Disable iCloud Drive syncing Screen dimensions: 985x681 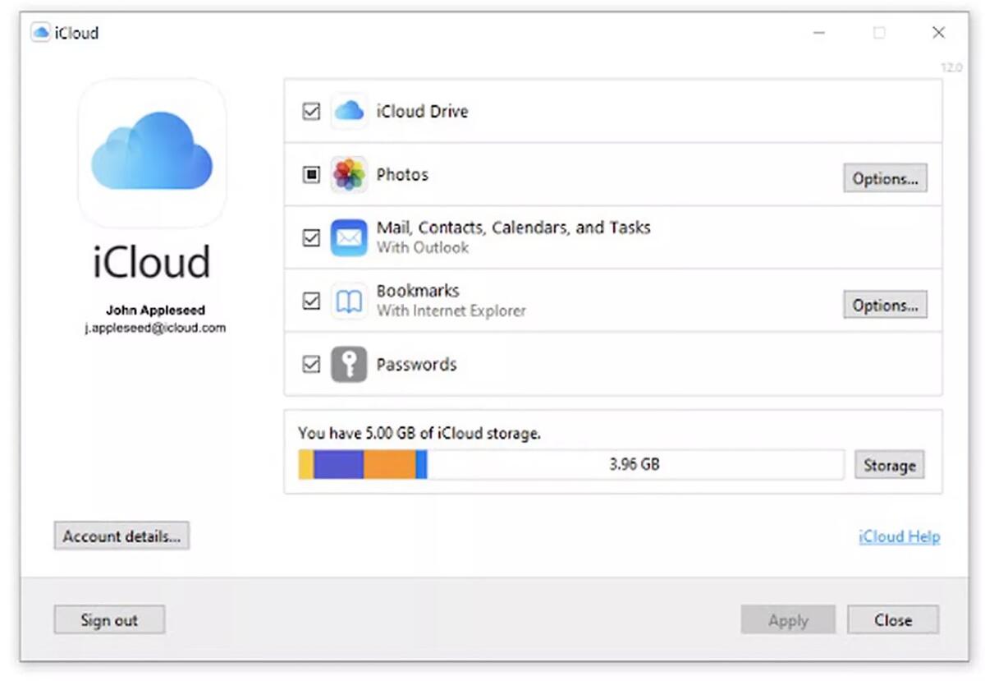(310, 111)
